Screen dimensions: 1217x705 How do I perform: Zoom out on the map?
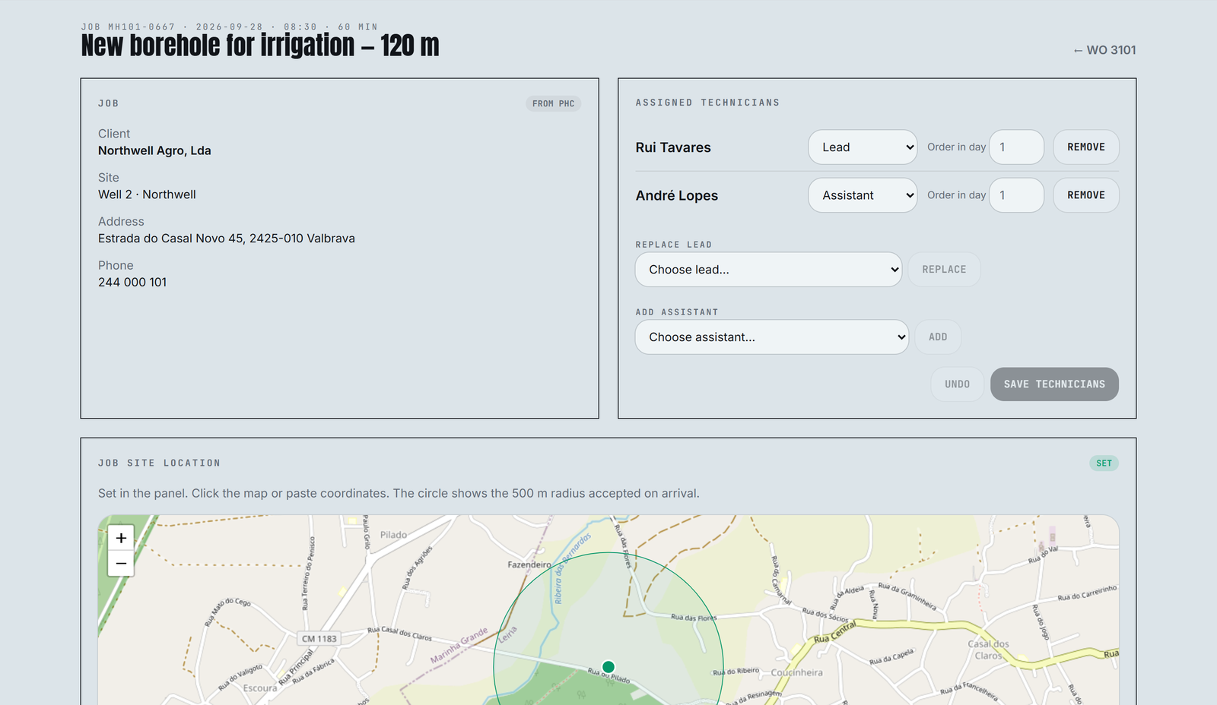pyautogui.click(x=121, y=564)
